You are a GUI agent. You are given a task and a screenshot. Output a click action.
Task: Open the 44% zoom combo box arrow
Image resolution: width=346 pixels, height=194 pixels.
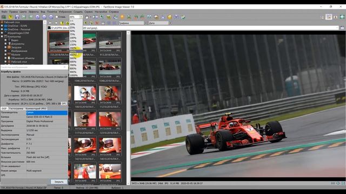click(81, 17)
